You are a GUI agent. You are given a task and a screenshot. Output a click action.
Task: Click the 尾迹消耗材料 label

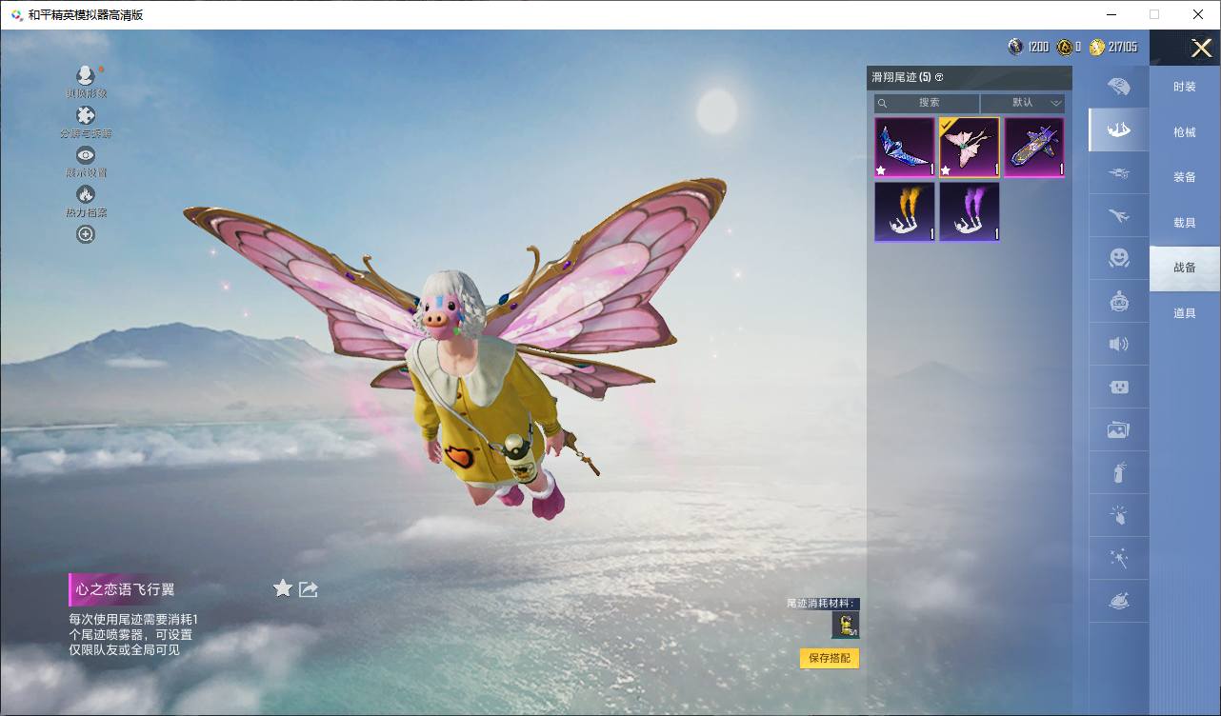coord(822,604)
